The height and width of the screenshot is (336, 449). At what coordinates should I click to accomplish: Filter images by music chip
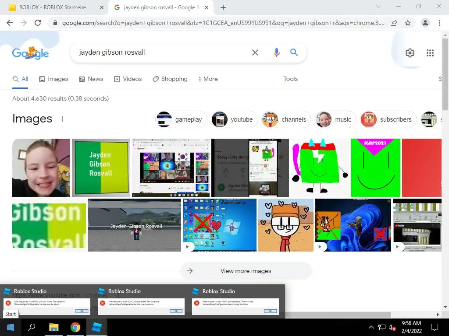click(x=335, y=119)
